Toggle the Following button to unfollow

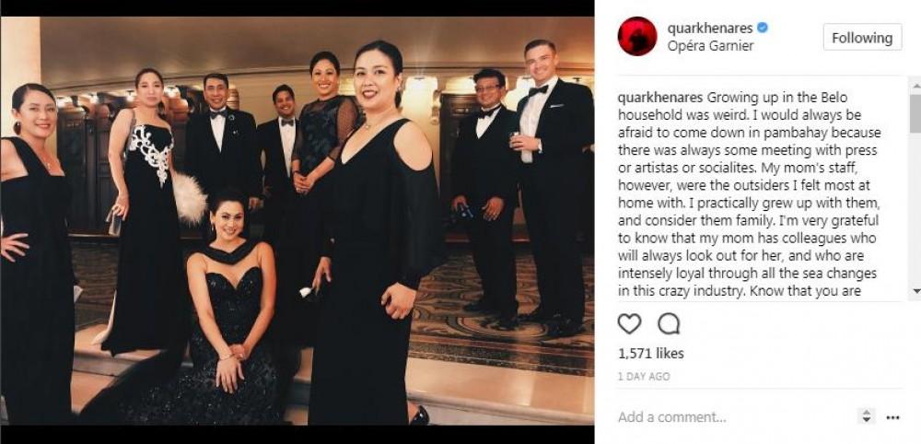tap(862, 38)
